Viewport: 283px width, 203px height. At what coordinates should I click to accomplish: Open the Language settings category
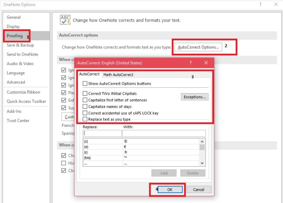16,73
